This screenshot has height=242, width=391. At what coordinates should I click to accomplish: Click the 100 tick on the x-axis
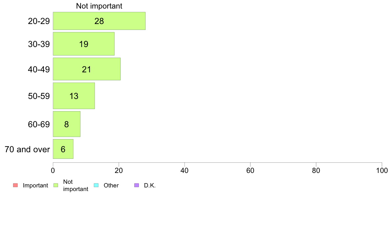click(382, 171)
